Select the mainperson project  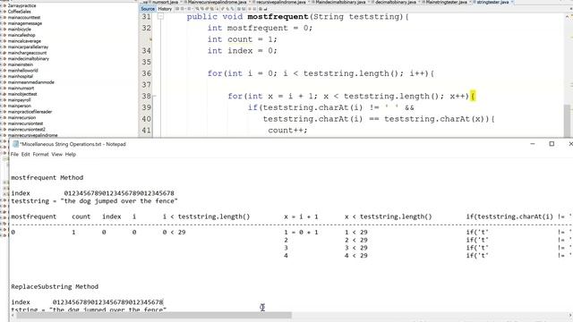(19, 106)
